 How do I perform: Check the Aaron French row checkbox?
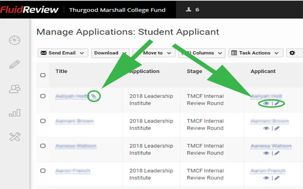click(43, 171)
